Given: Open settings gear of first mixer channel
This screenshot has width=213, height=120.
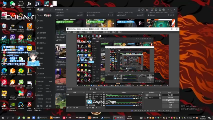Looking at the screenshot, I should point(141,98).
